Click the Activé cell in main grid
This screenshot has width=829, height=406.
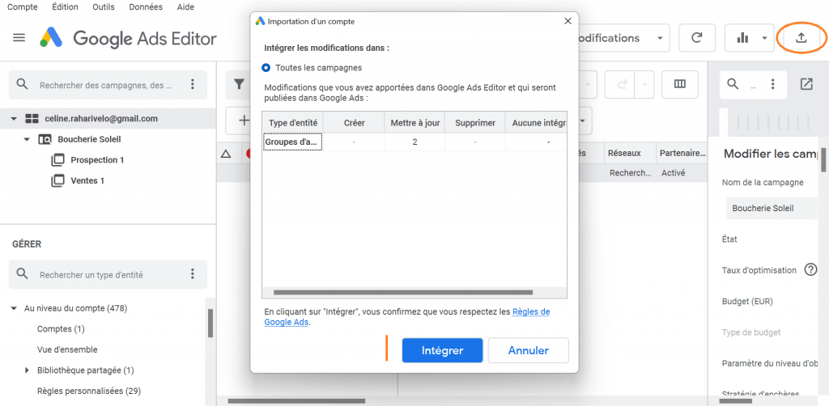tap(673, 172)
